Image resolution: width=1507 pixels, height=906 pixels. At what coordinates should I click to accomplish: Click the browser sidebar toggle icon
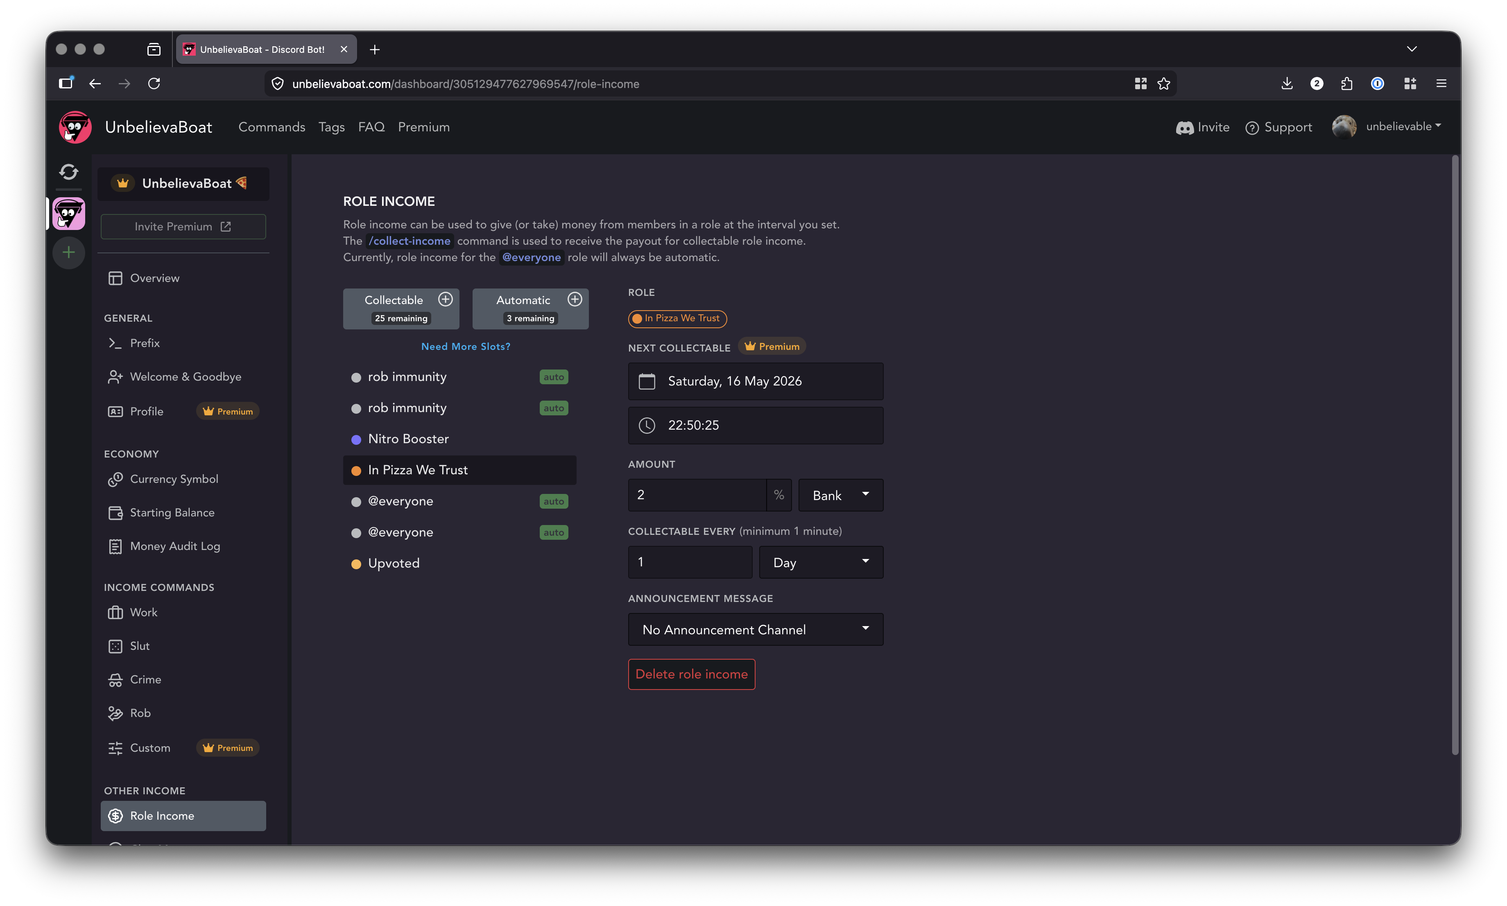[x=66, y=83]
